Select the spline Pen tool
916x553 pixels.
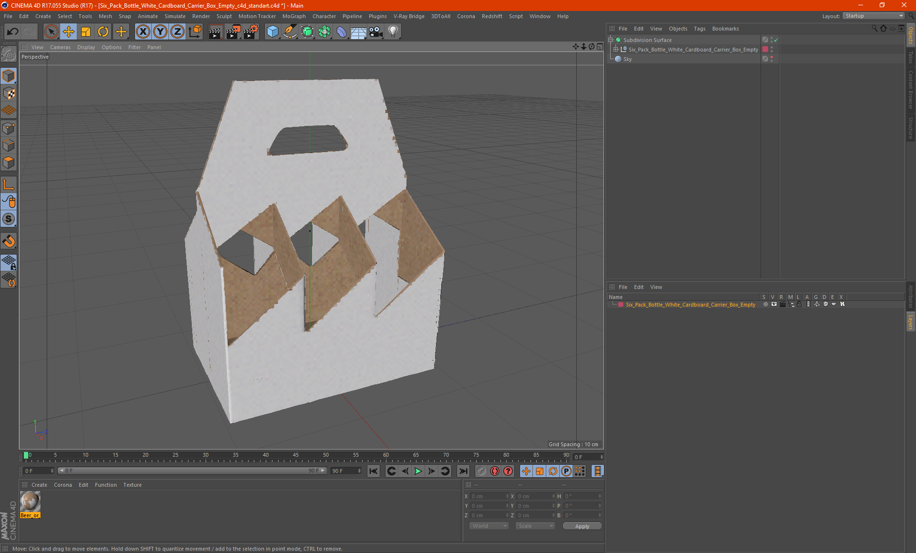tap(290, 32)
